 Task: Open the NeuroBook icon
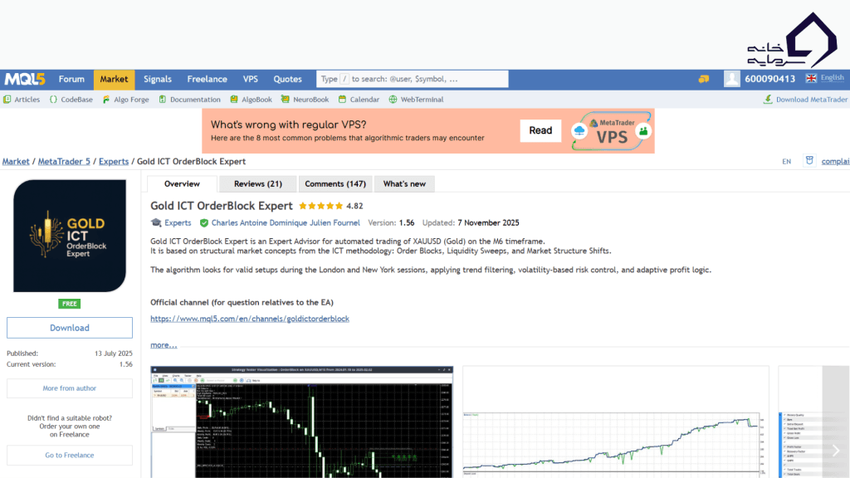pyautogui.click(x=286, y=99)
